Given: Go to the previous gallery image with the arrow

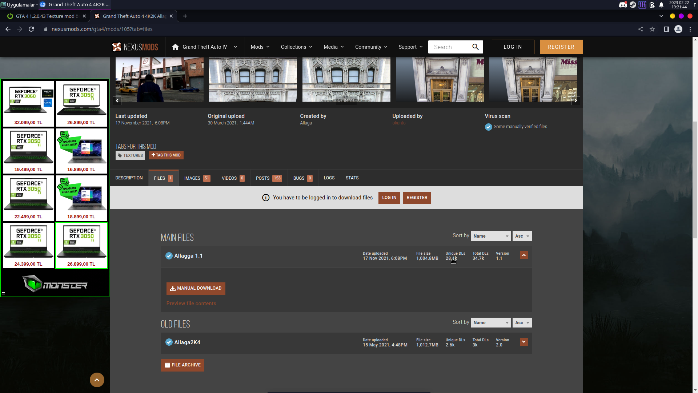Looking at the screenshot, I should (x=117, y=100).
